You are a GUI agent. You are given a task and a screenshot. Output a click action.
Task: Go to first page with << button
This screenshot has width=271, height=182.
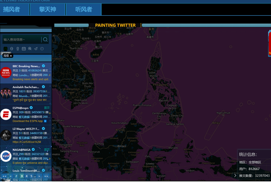(4, 176)
